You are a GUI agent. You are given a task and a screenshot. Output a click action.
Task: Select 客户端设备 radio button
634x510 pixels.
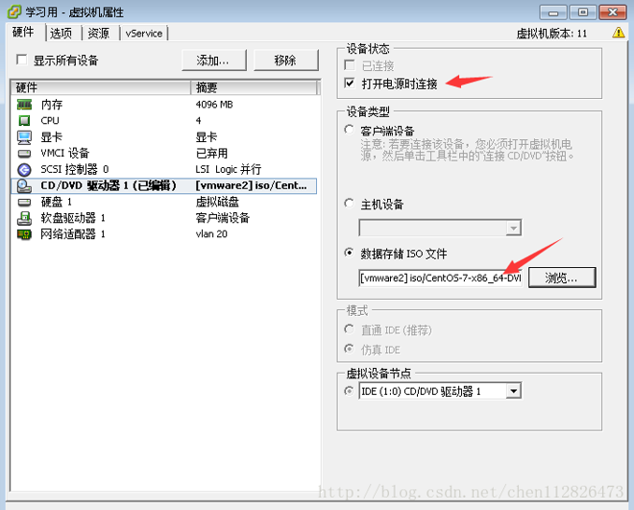[x=349, y=130]
